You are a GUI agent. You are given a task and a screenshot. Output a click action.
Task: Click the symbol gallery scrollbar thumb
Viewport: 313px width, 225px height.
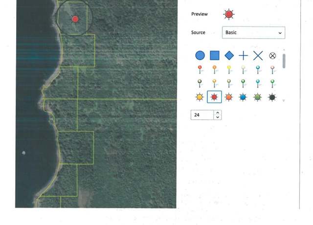click(284, 61)
